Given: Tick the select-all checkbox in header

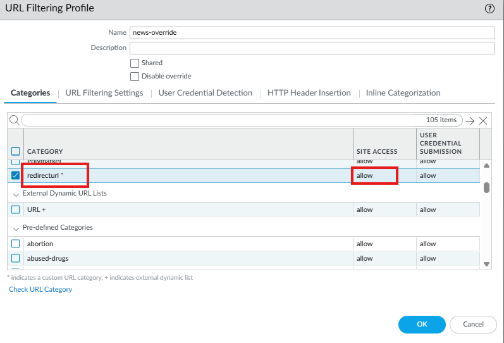Looking at the screenshot, I should [x=16, y=151].
